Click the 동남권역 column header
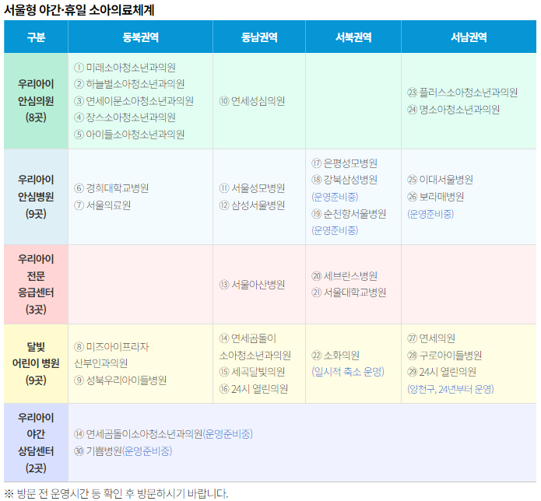Viewport: 541px width, 501px height. click(x=259, y=37)
